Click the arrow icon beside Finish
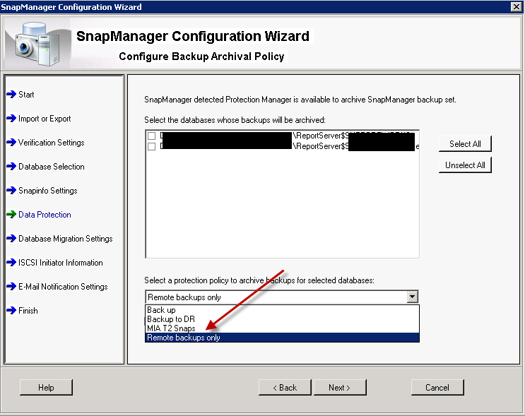Screen dimensions: 525x416 click(11, 311)
